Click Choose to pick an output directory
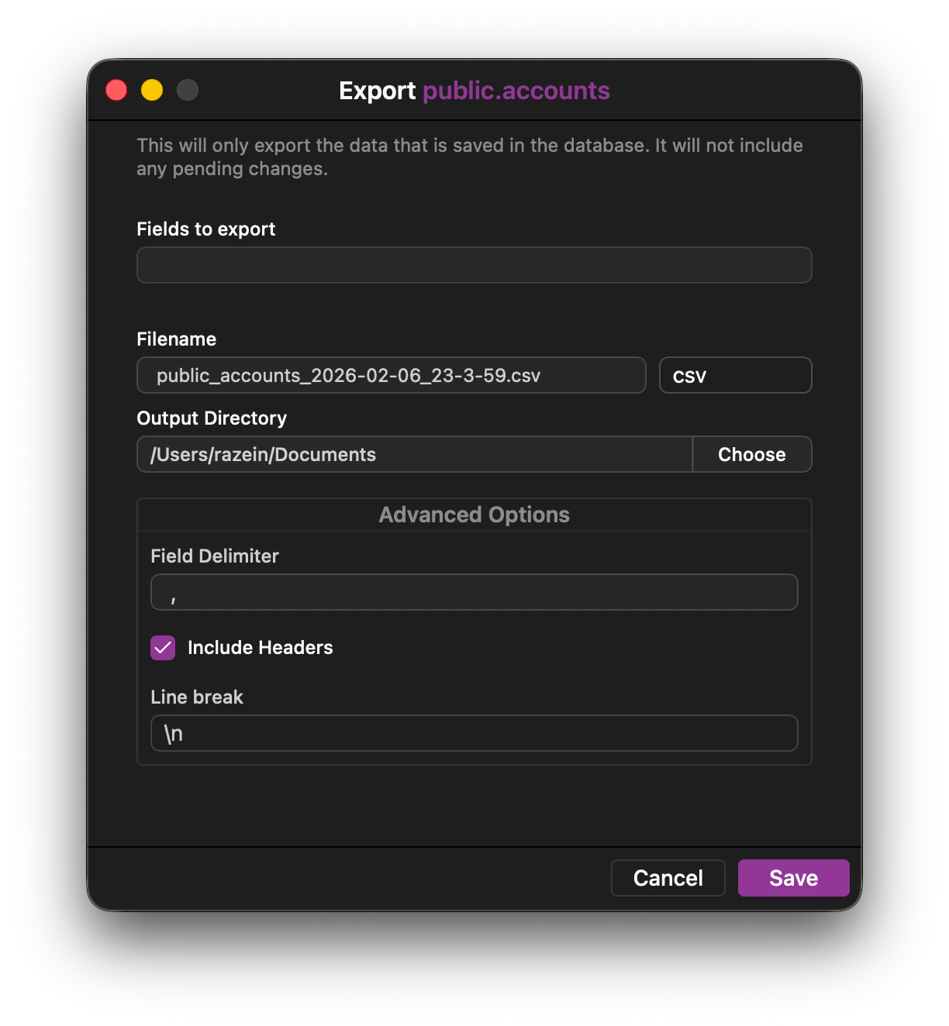 pyautogui.click(x=751, y=454)
